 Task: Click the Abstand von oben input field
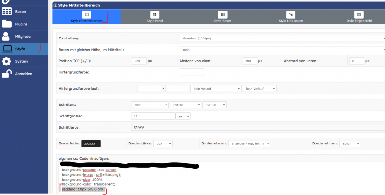click(249, 61)
